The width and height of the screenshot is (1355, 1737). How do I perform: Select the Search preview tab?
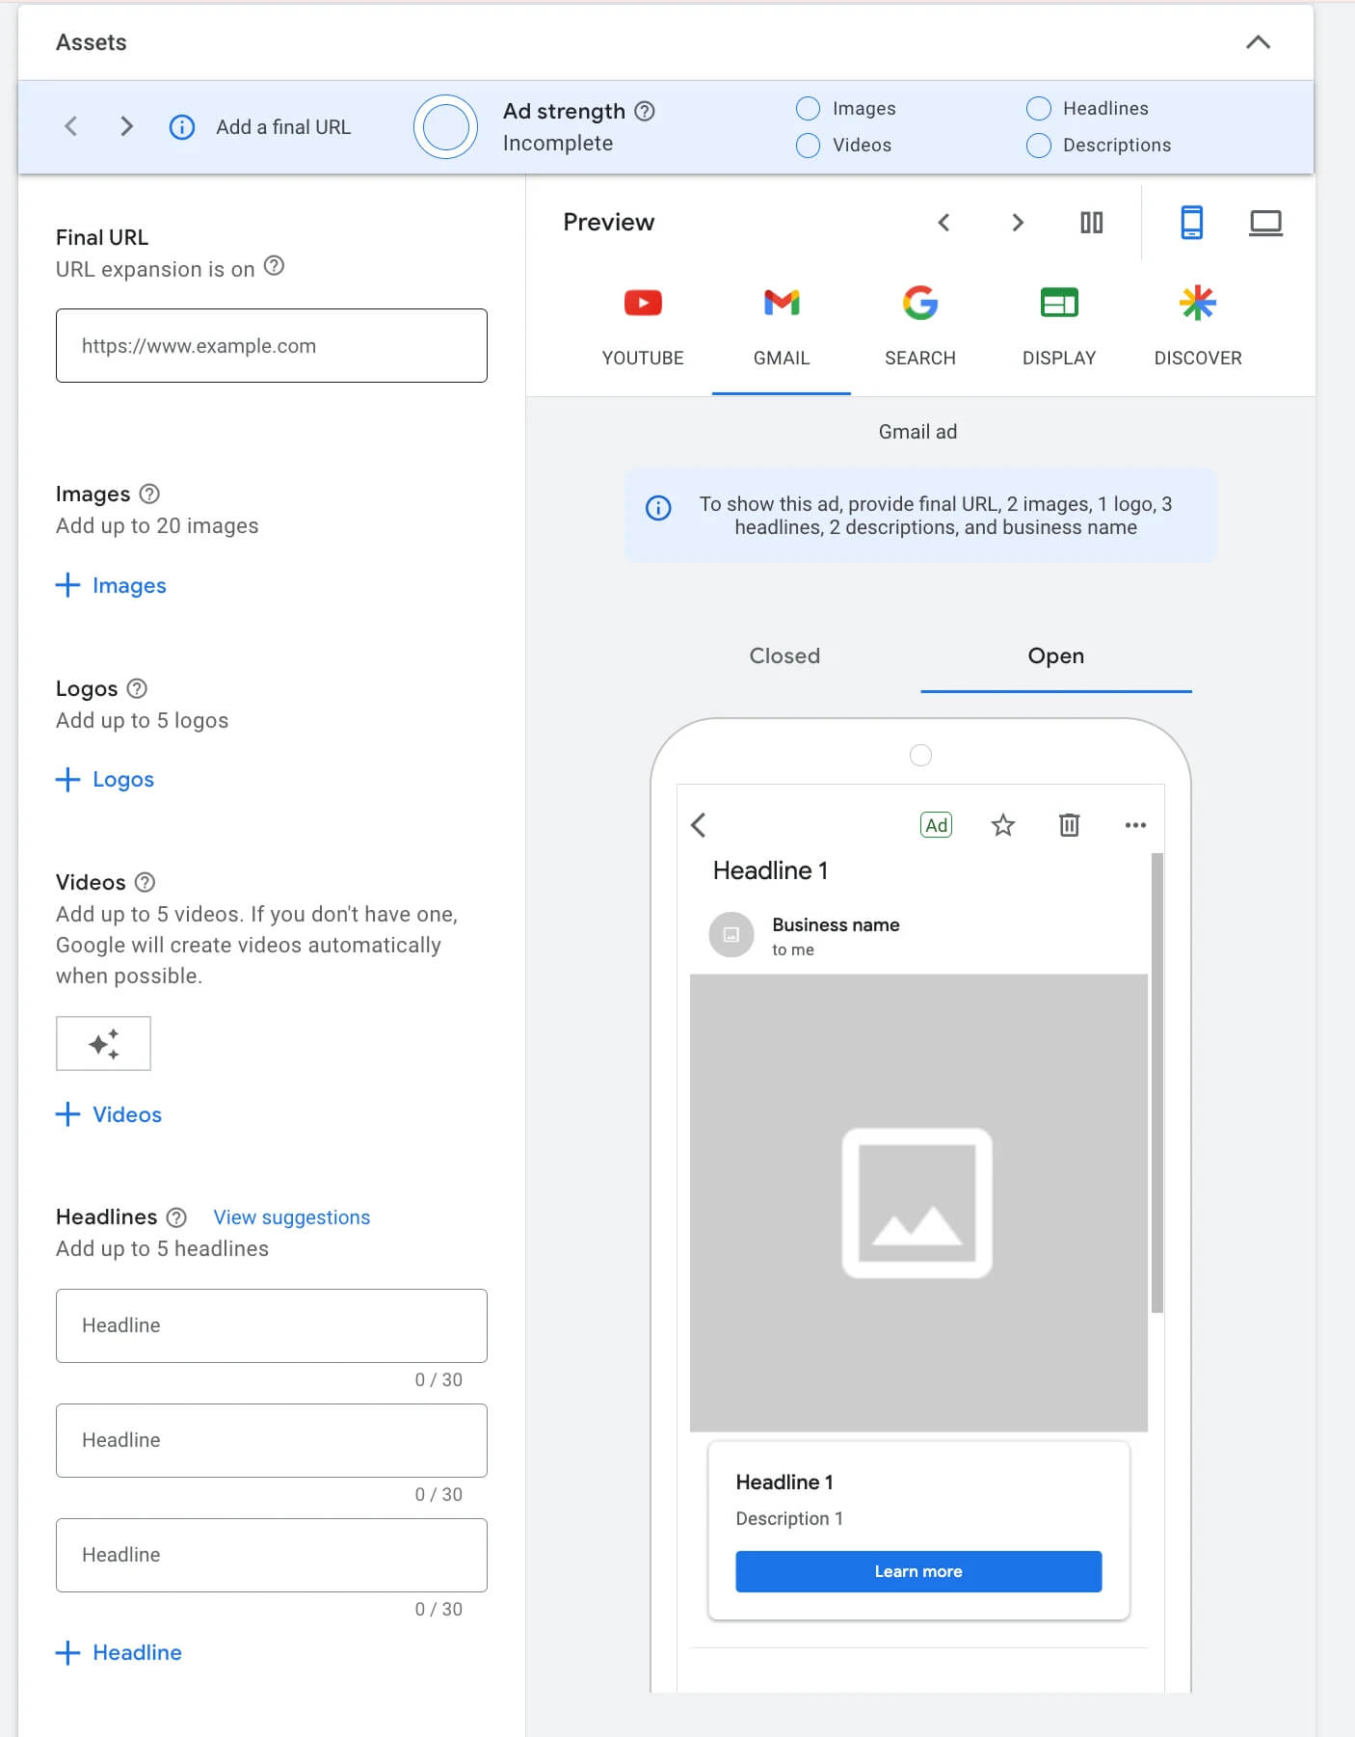(920, 329)
